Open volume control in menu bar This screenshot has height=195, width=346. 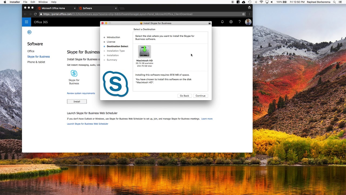[x=272, y=2]
